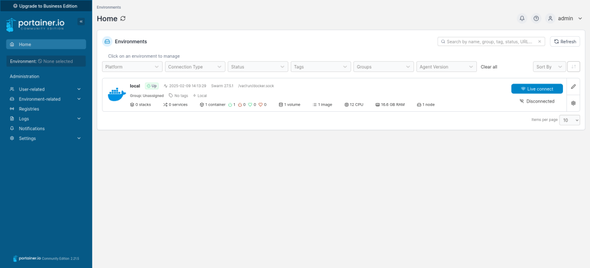
Task: Open the Connection Type filter dropdown
Action: [x=196, y=67]
